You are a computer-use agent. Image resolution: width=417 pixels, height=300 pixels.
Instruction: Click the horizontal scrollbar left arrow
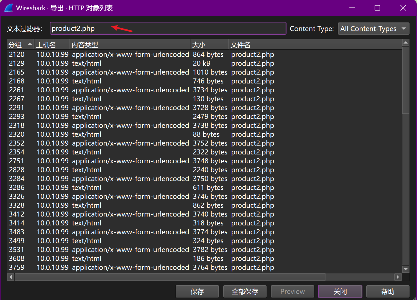pyautogui.click(x=11, y=277)
